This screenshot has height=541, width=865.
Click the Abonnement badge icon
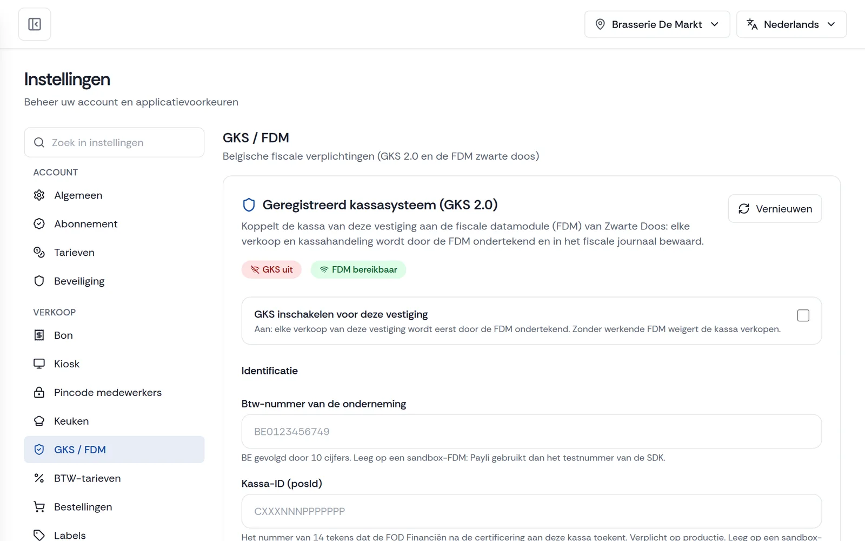pos(39,224)
